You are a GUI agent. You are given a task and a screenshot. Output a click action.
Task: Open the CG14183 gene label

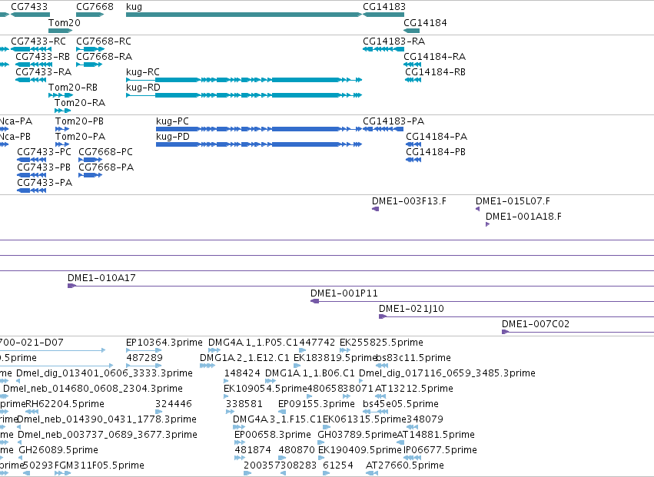click(384, 7)
